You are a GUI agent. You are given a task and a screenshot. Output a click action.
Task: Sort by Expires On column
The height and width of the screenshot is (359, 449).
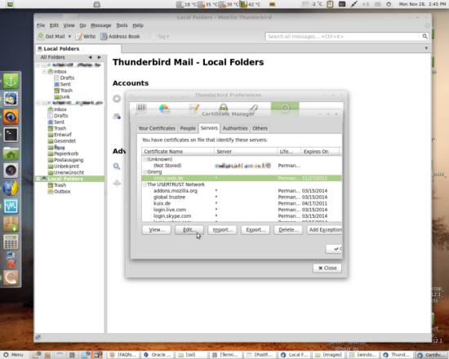click(320, 152)
